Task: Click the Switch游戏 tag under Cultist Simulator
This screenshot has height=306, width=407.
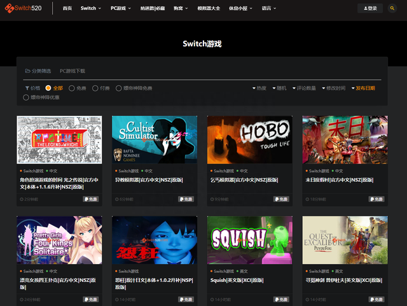Action: 128,171
